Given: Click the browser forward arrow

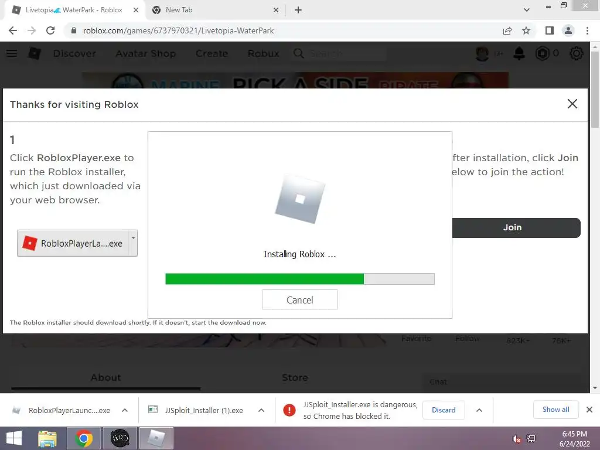Looking at the screenshot, I should click(x=32, y=30).
